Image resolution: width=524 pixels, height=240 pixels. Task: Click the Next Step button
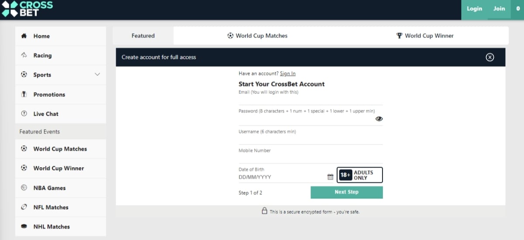(347, 192)
